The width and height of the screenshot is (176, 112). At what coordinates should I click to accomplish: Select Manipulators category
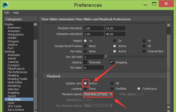16,34
